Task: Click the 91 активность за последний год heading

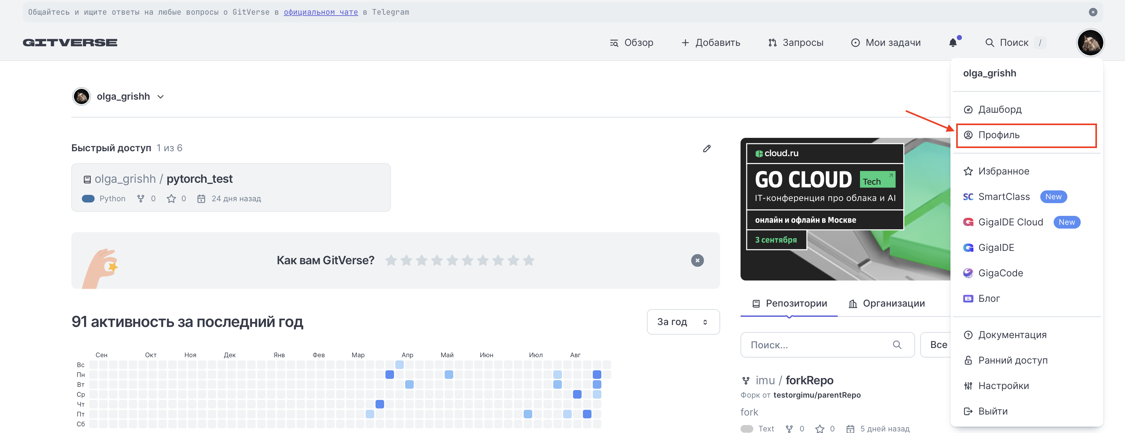Action: [x=187, y=322]
